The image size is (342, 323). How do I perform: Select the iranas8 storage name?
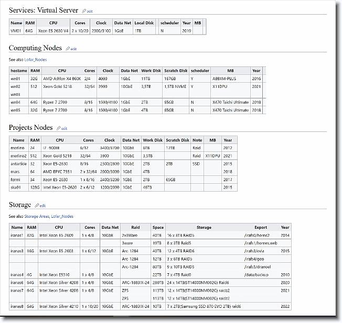(x=17, y=306)
